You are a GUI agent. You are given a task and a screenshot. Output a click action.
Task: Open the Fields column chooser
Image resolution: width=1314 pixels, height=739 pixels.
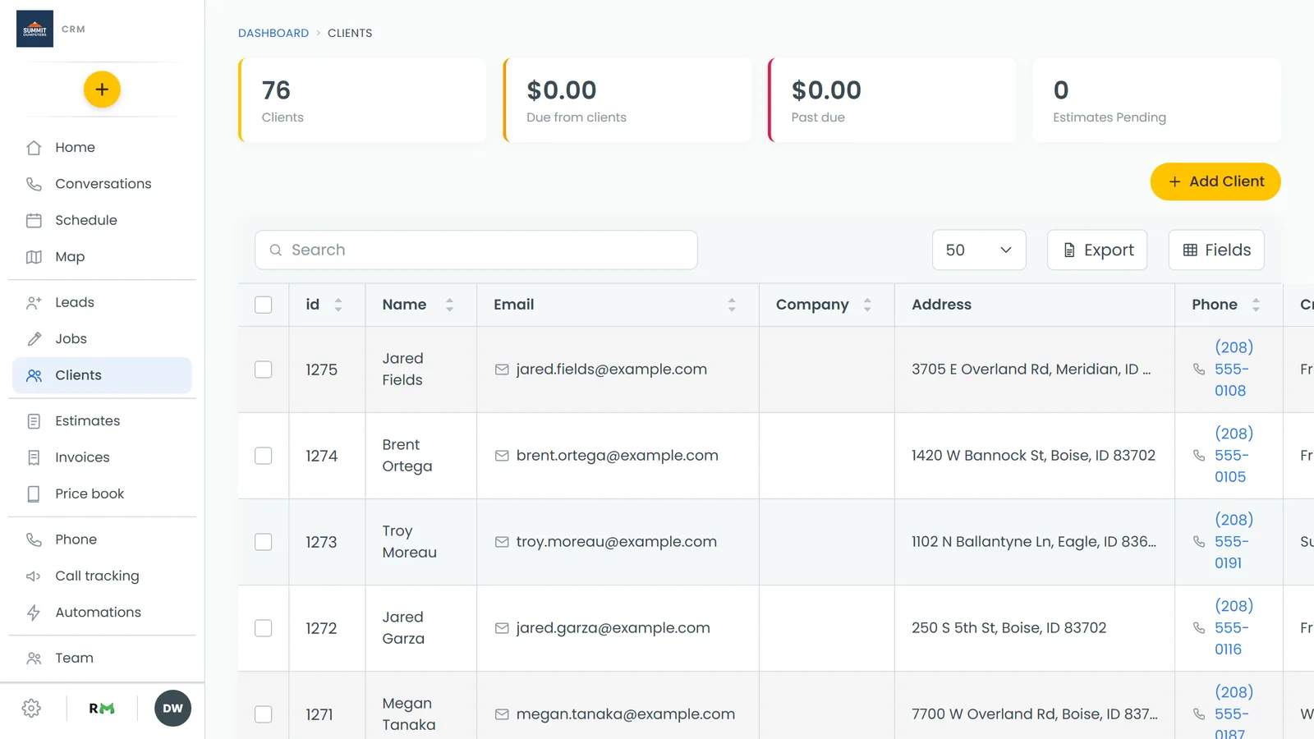[1216, 250]
